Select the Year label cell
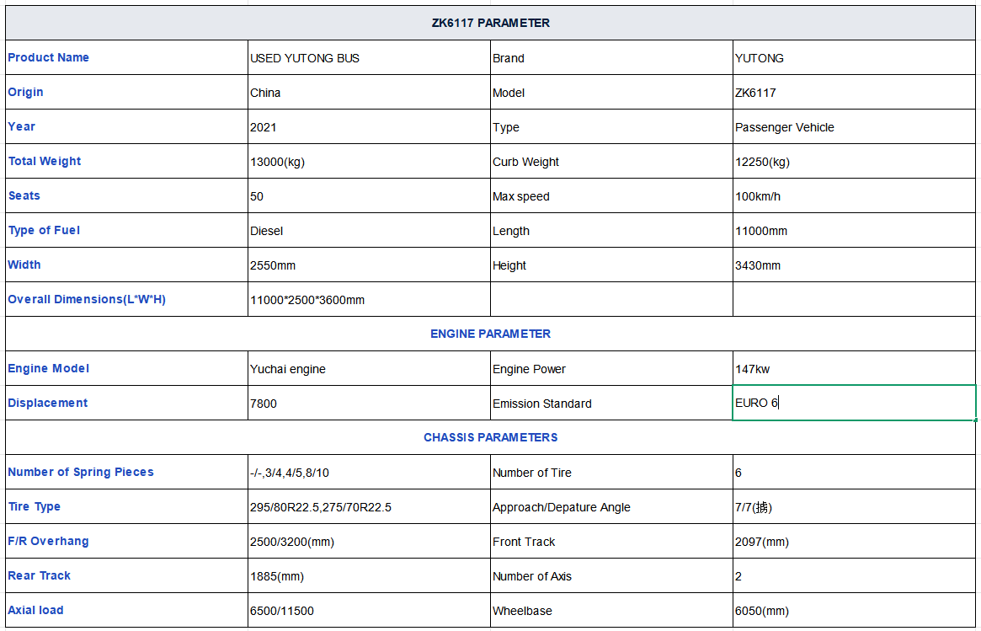Viewport: 981px width, 631px height. click(127, 126)
